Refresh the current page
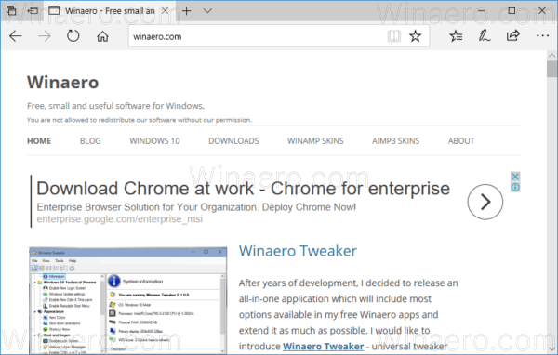This screenshot has width=558, height=355. pyautogui.click(x=73, y=36)
